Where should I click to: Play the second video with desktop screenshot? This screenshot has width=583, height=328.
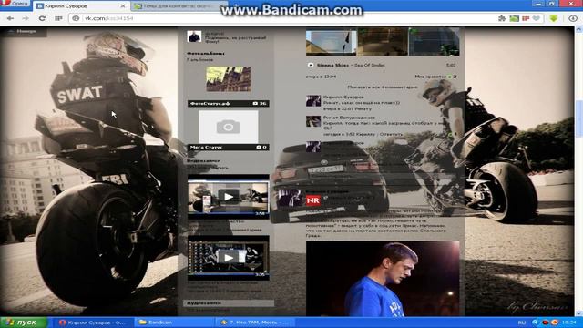pyautogui.click(x=229, y=257)
